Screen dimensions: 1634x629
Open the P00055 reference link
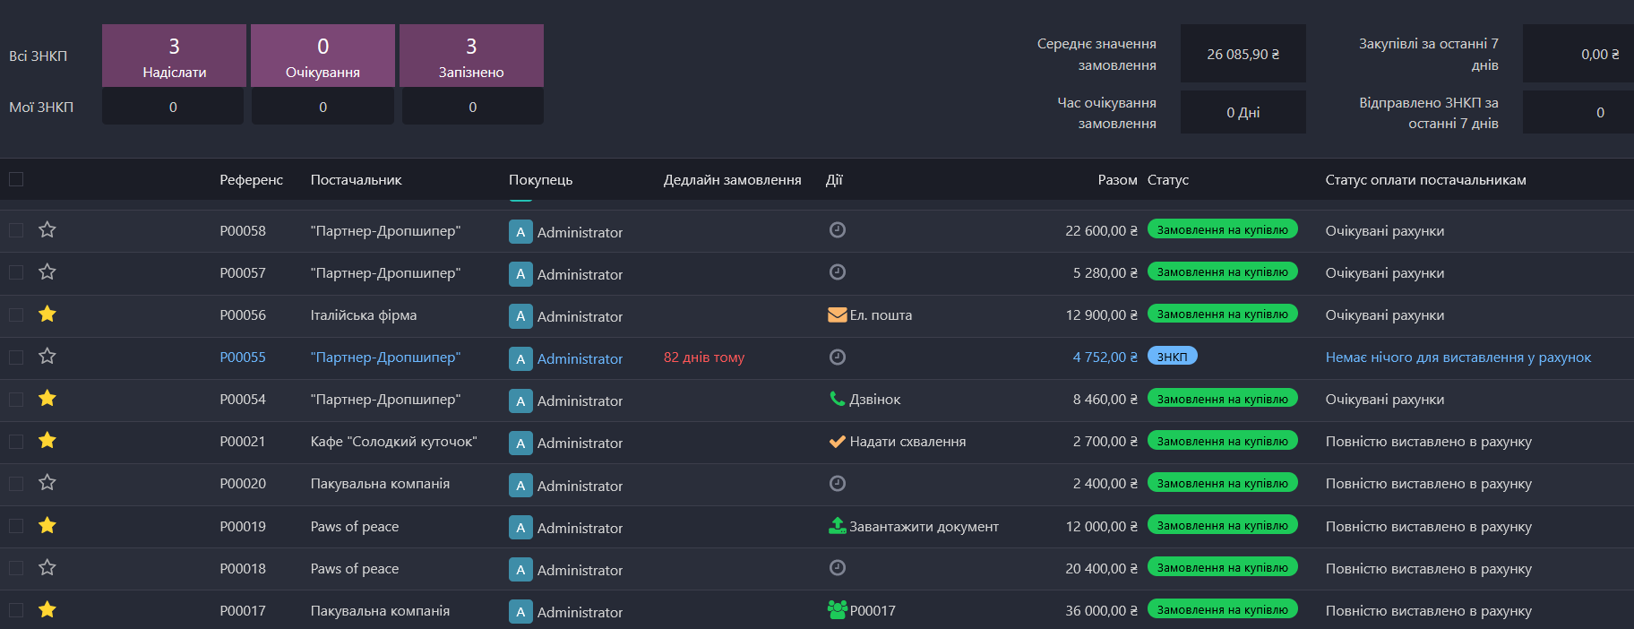coord(243,357)
